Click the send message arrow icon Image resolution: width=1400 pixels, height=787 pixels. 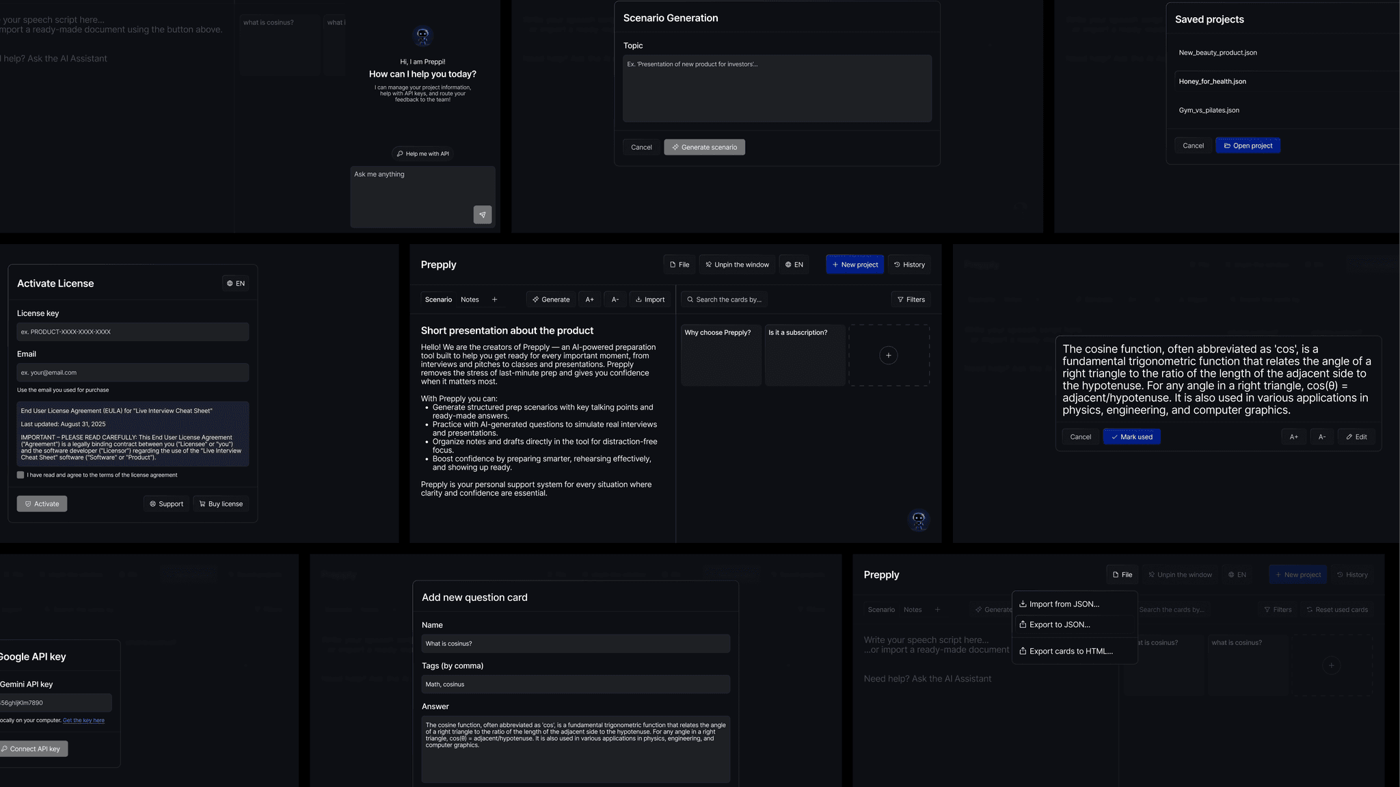482,215
